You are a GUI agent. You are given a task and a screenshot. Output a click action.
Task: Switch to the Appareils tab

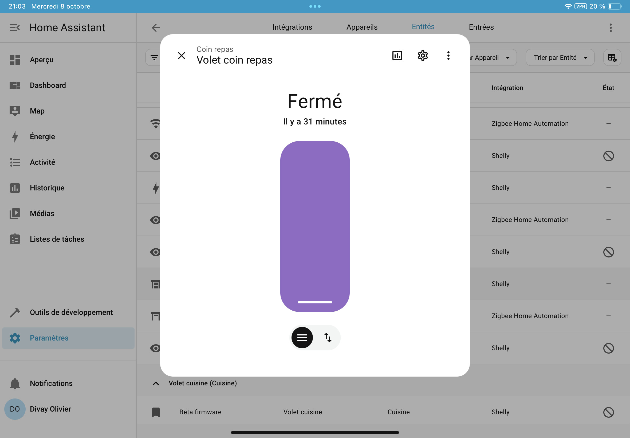pos(361,27)
